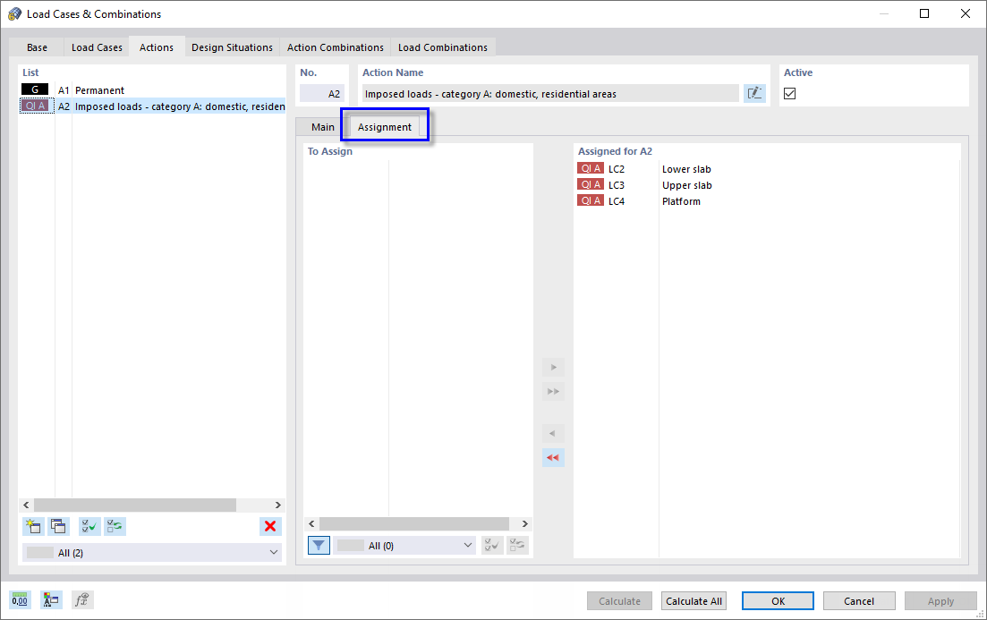The image size is (987, 620).
Task: Click the Action Name input field
Action: tap(551, 94)
